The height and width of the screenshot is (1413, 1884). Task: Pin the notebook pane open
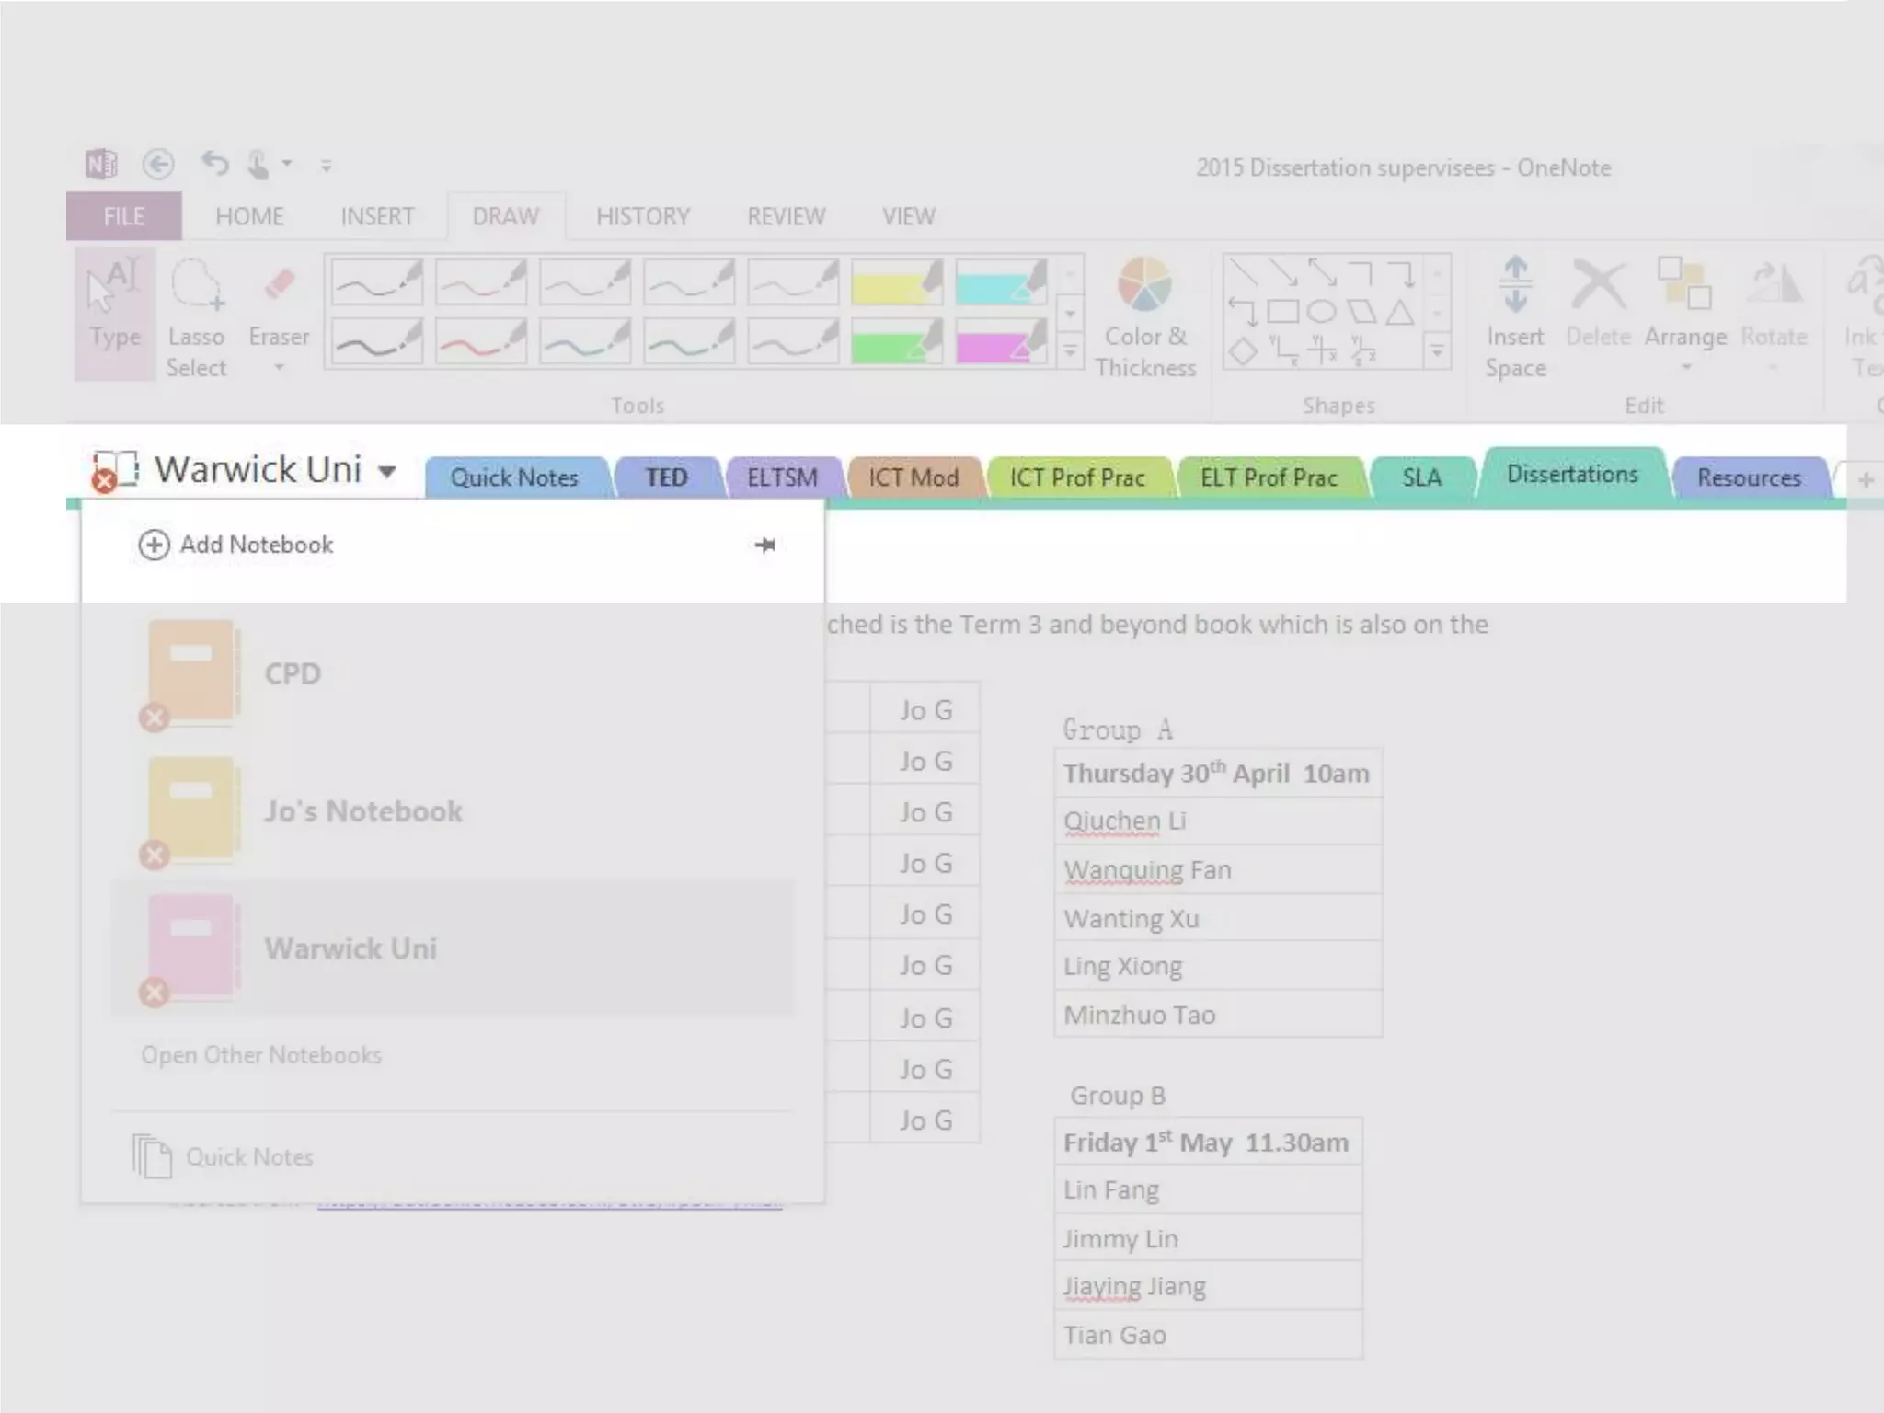pyautogui.click(x=764, y=546)
